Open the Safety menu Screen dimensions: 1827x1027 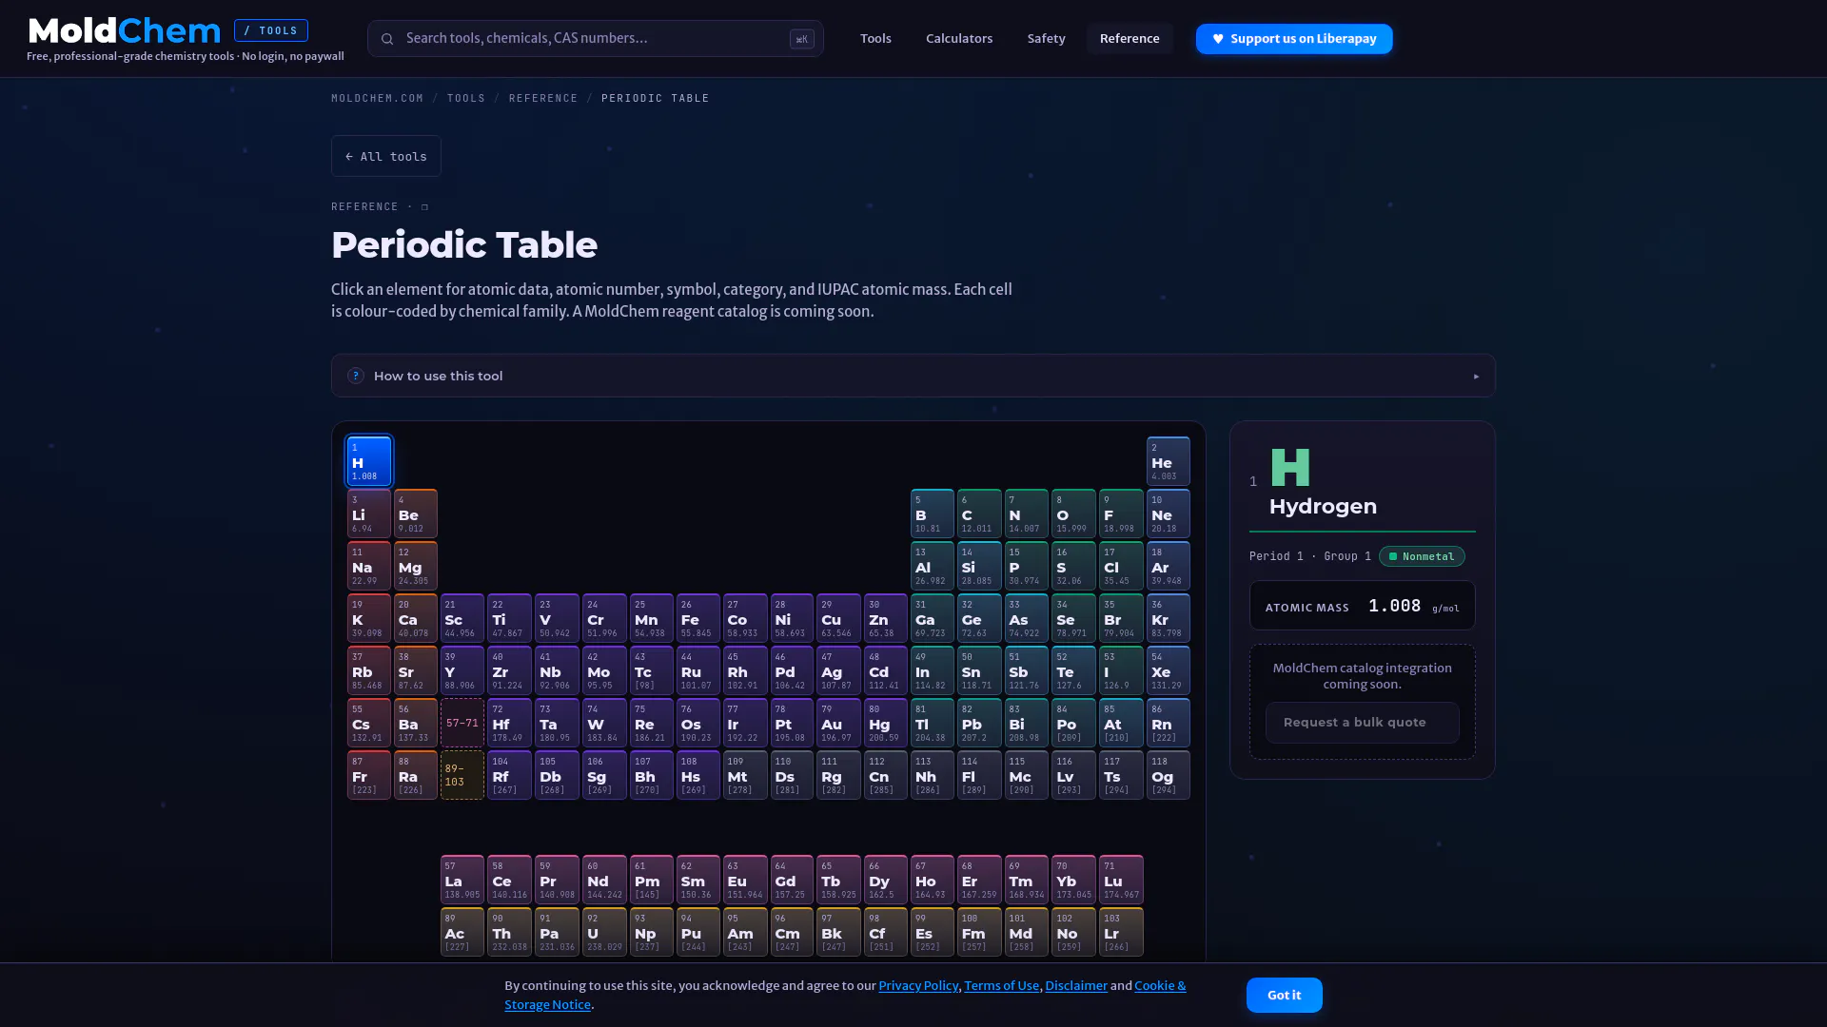click(1046, 39)
